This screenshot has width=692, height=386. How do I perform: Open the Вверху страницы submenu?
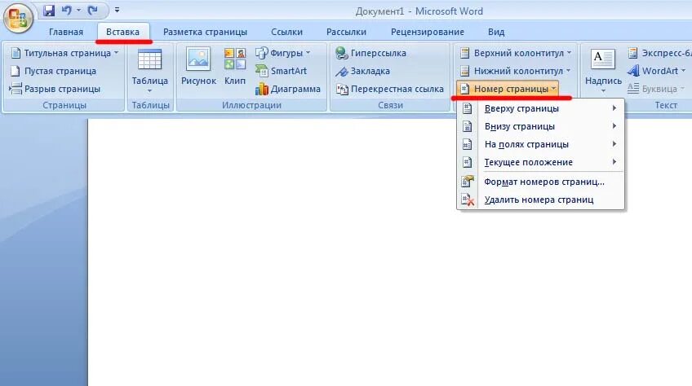coord(540,108)
